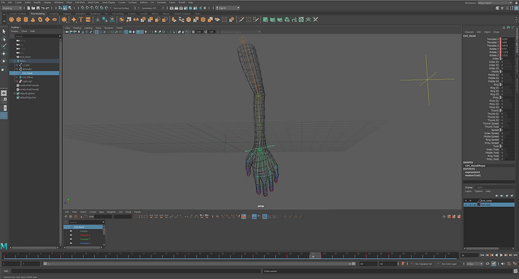Open the viewport Shading menu

point(77,28)
